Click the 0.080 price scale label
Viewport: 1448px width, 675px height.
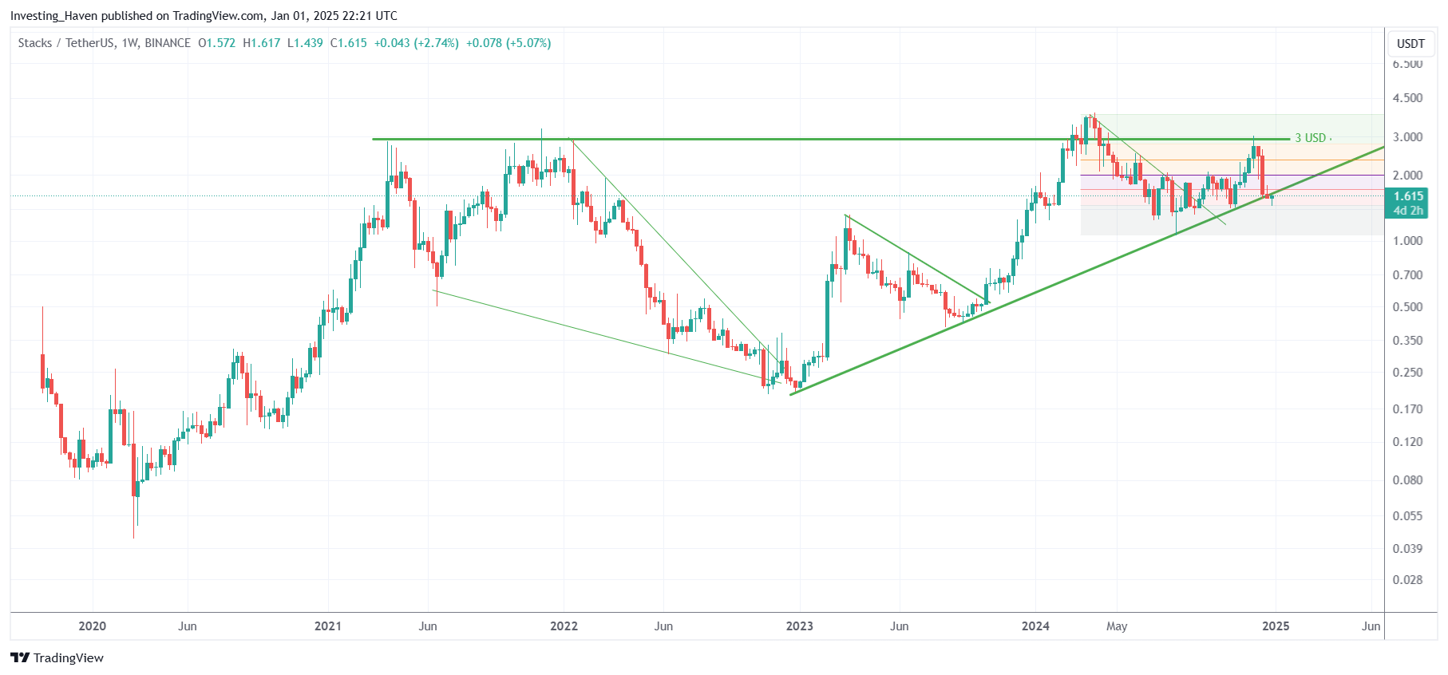pos(1407,480)
